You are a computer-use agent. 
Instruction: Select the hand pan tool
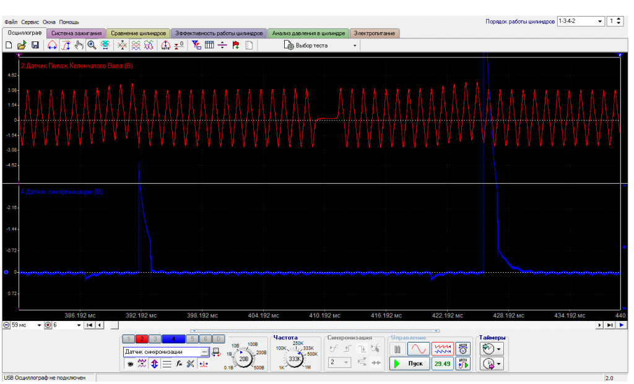coord(79,45)
